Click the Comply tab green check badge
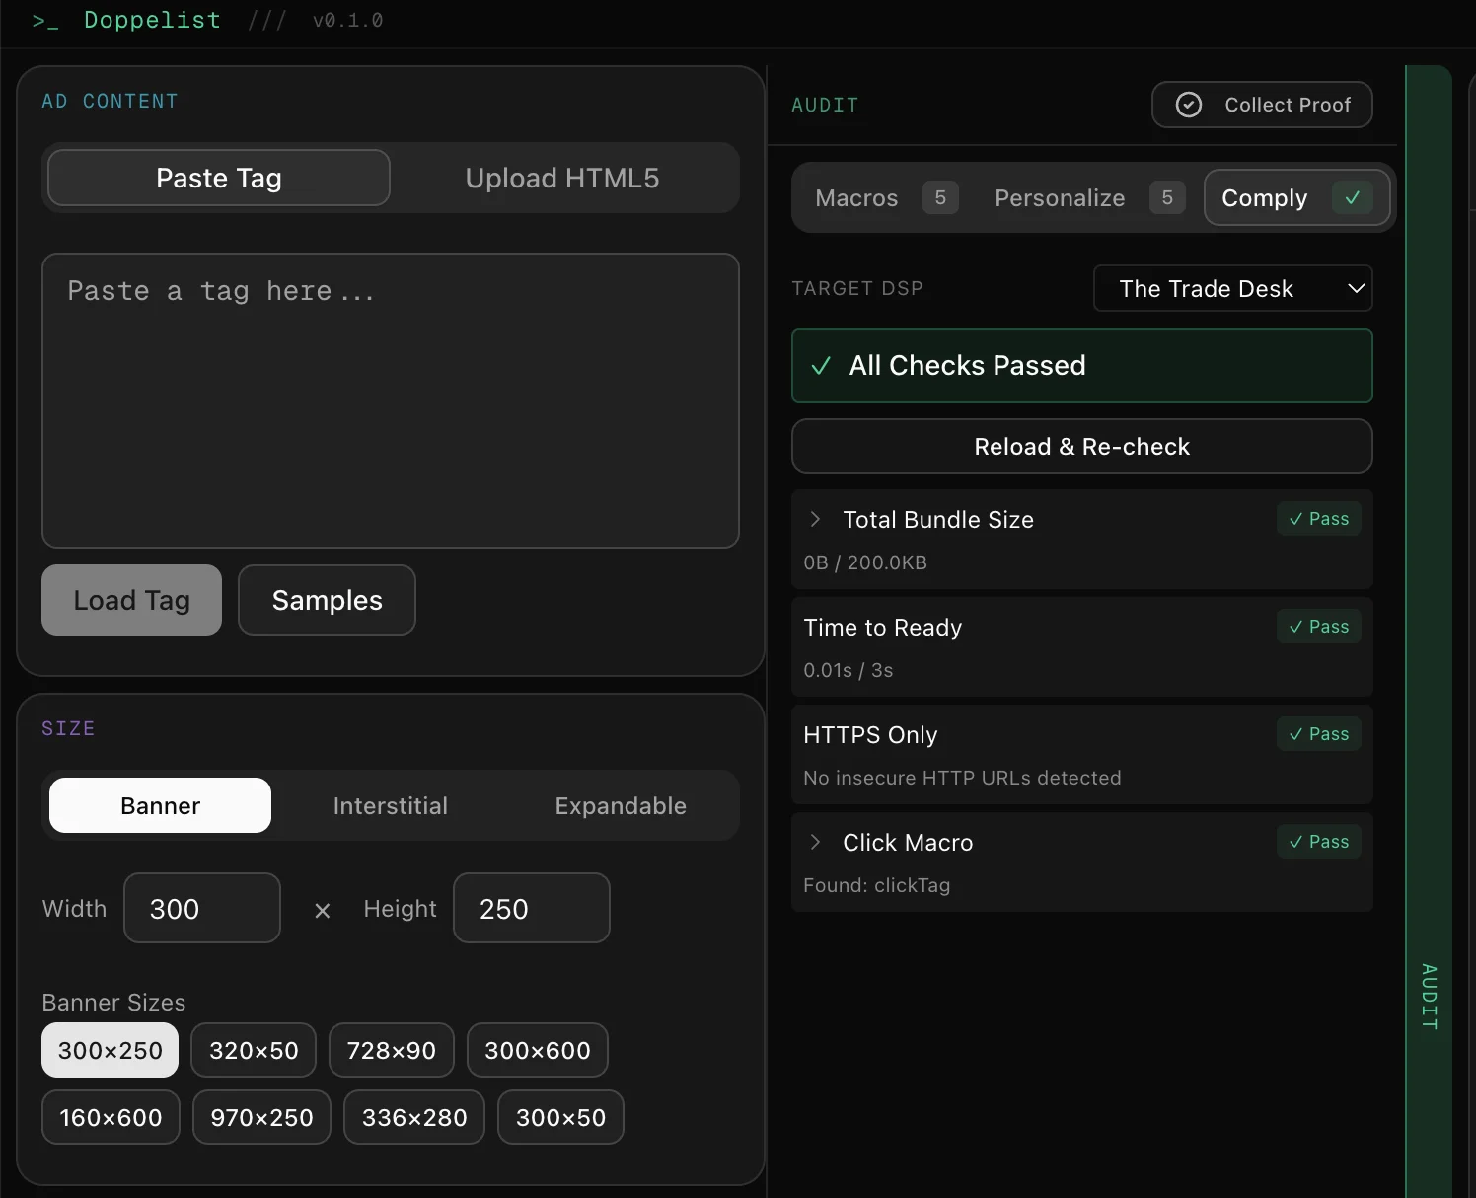1476x1198 pixels. click(1352, 197)
